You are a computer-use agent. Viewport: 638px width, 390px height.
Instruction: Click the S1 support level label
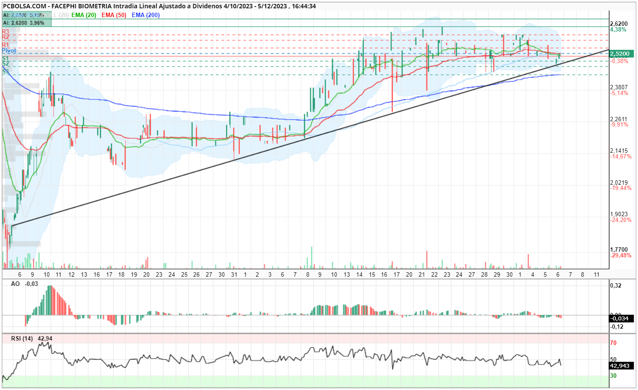click(x=5, y=58)
